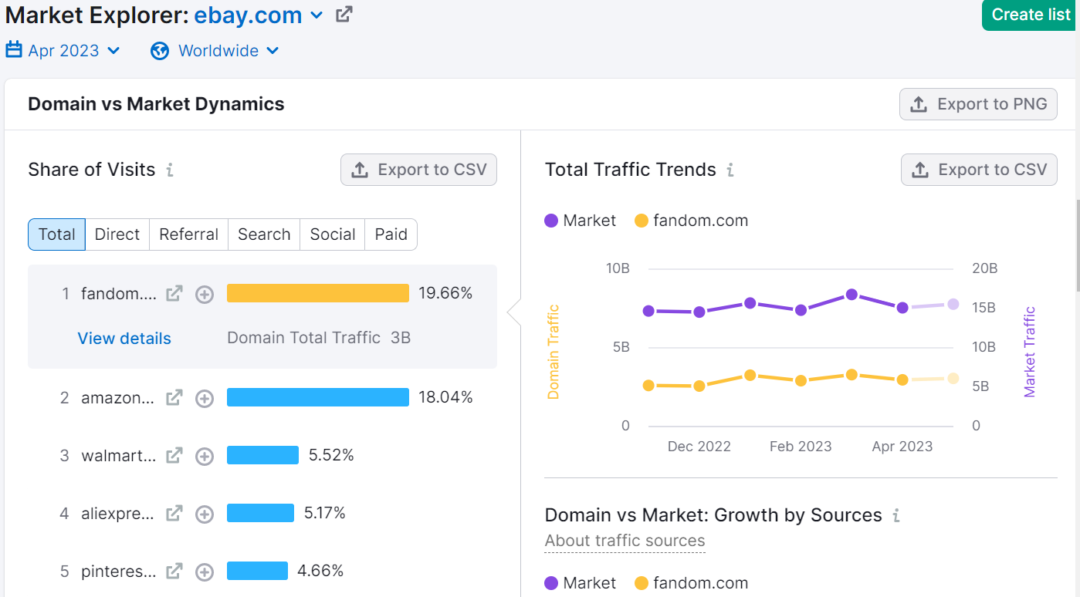The image size is (1080, 597).
Task: Open the Apr 2023 date dropdown
Action: [x=63, y=51]
